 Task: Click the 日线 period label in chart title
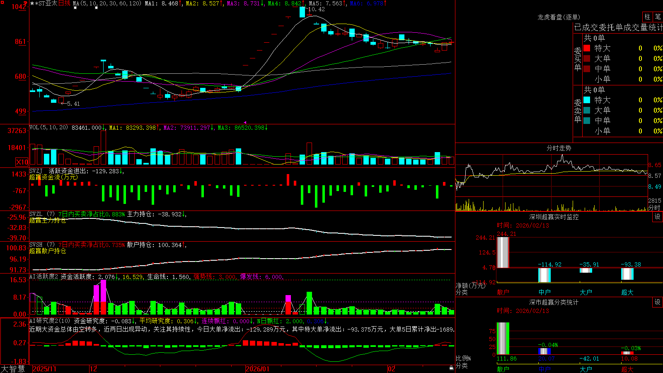(64, 3)
